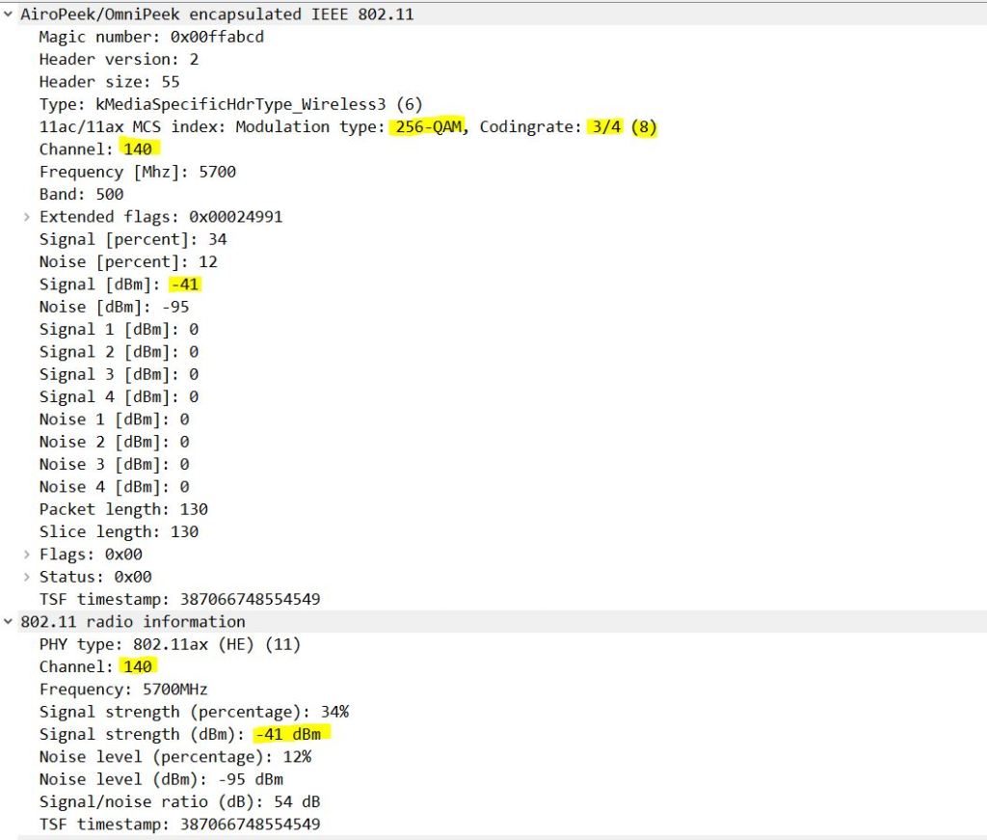This screenshot has height=840, width=987.
Task: Select the Band: 500 field
Action: pos(81,194)
